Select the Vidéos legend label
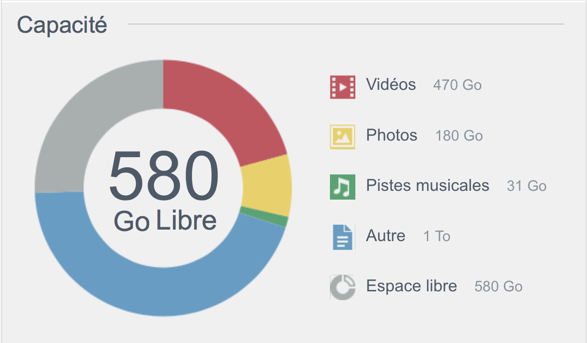Viewport: 587px width, 343px height. [391, 84]
